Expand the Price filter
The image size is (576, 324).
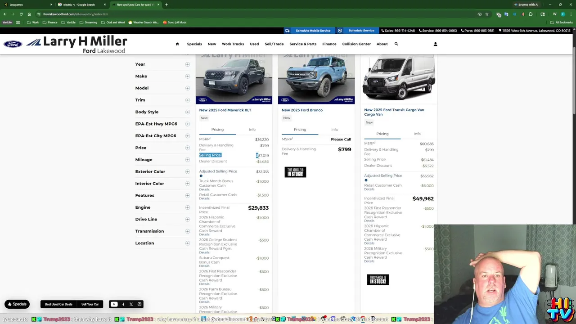click(x=162, y=148)
